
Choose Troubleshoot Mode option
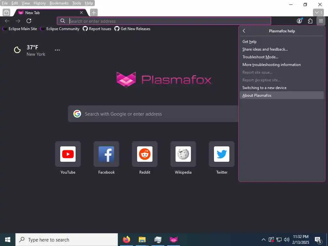coord(282,57)
